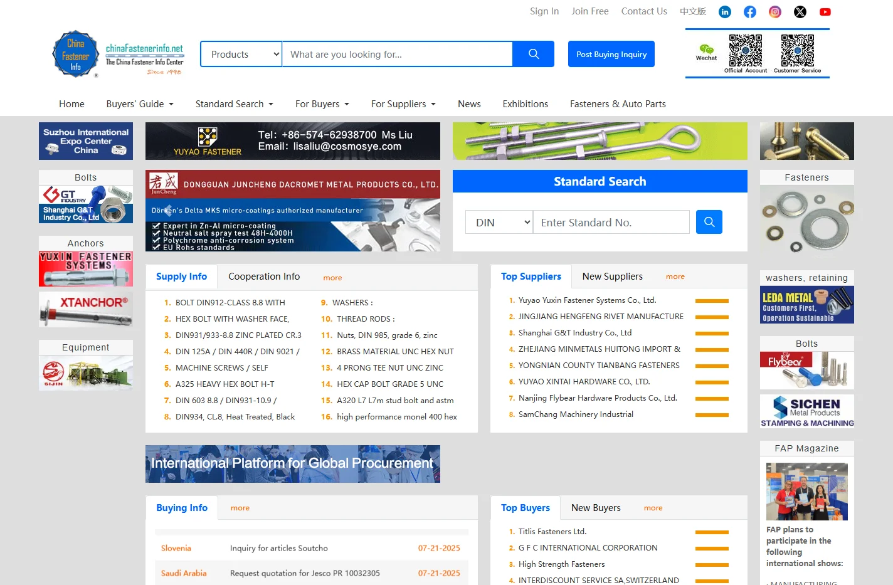Open the YUYAO FASTENER banner ad
Viewport: 893px width, 585px height.
(x=293, y=141)
